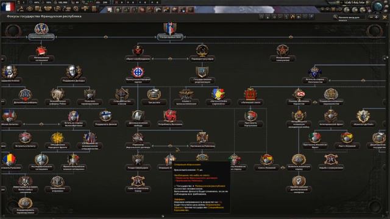Select the focus «Поддержка испанских националистов»
Image resolution: width=390 pixels, height=219 pixels.
pos(331,97)
